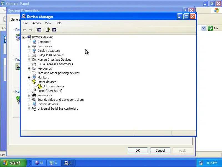Viewport: 222px width, 167px height.
Task: Click the rightmost toolbar icon beside Properties
Action: point(54,30)
